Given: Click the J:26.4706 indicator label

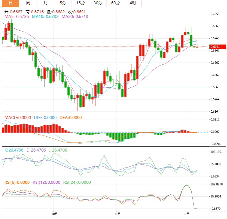Looking at the screenshot, I should (58, 150).
